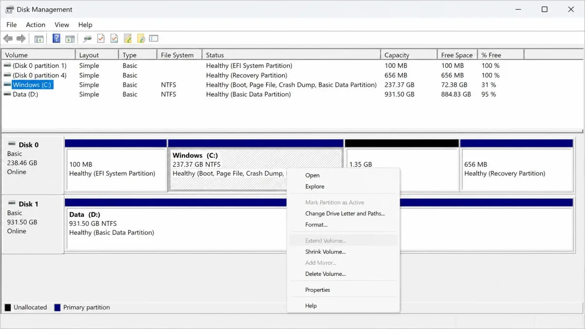
Task: Click the Back arrow toolbar icon
Action: coord(8,39)
